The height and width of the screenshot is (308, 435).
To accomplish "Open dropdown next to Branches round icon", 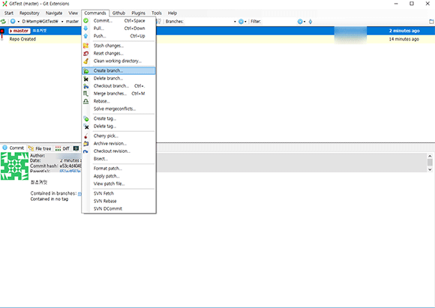I will [245, 22].
